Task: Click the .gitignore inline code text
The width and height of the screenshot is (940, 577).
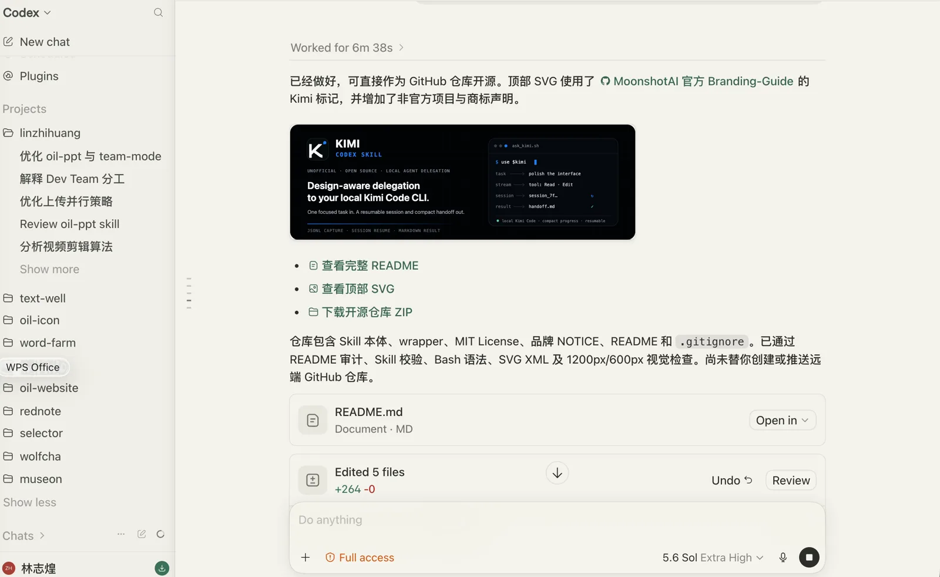Action: (x=711, y=341)
